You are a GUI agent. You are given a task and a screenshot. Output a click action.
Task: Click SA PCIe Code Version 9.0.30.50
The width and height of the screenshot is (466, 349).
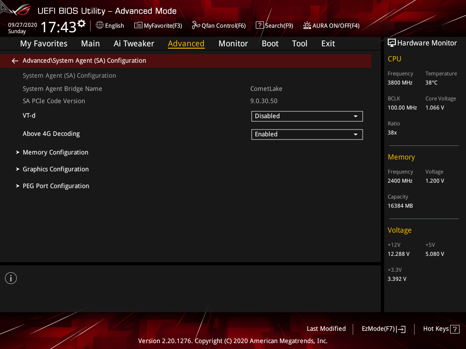pyautogui.click(x=263, y=101)
